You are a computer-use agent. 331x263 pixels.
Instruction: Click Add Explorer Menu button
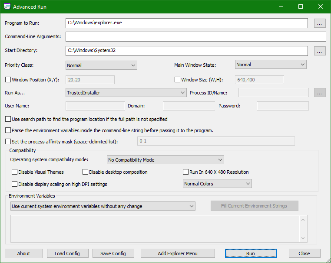click(178, 253)
